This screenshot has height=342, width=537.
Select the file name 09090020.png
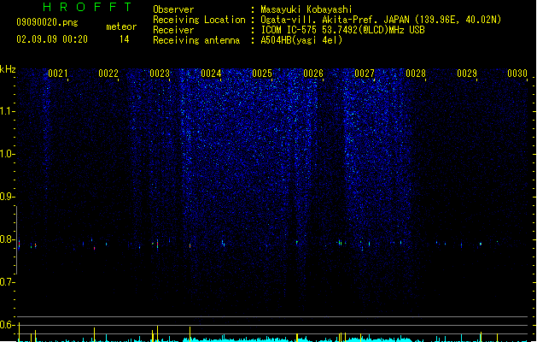[47, 22]
